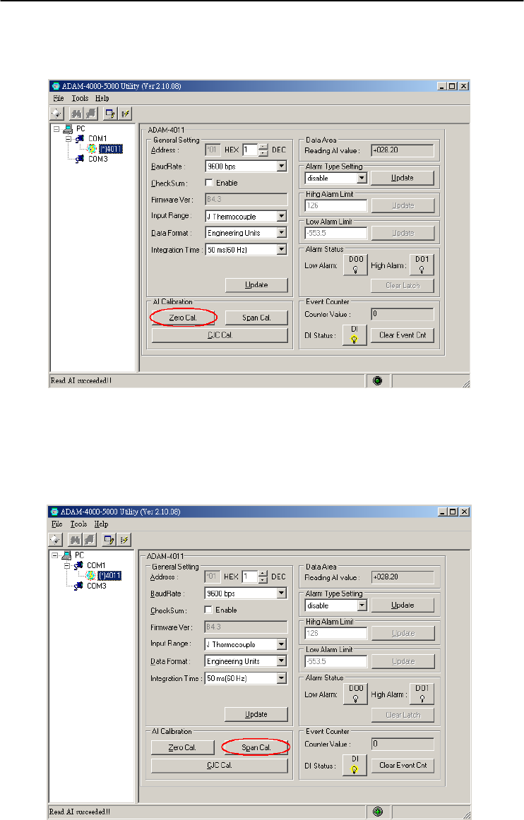Toggle the DO1 high alarm bulb in bottom window

[x=422, y=694]
